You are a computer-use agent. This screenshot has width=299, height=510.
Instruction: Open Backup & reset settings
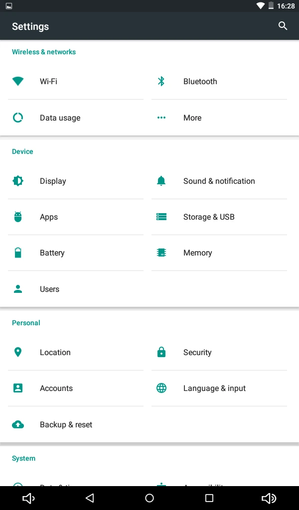66,424
